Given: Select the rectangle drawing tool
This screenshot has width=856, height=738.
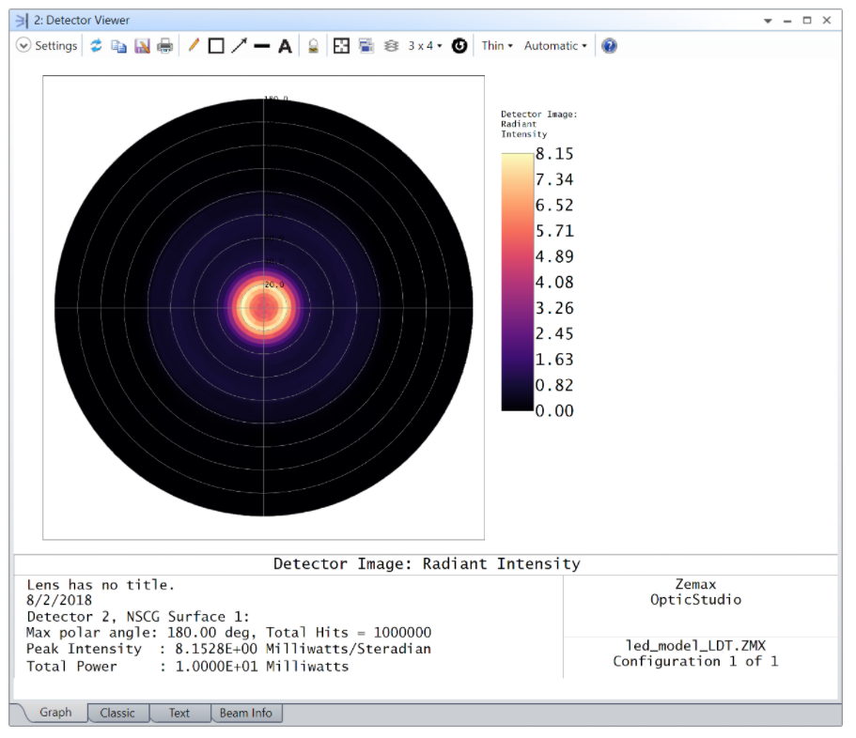Looking at the screenshot, I should click(216, 46).
